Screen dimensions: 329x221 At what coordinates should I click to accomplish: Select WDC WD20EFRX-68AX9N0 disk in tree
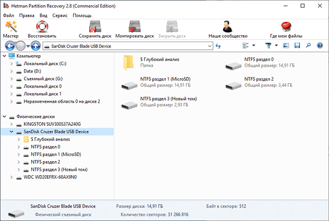pos(50,177)
